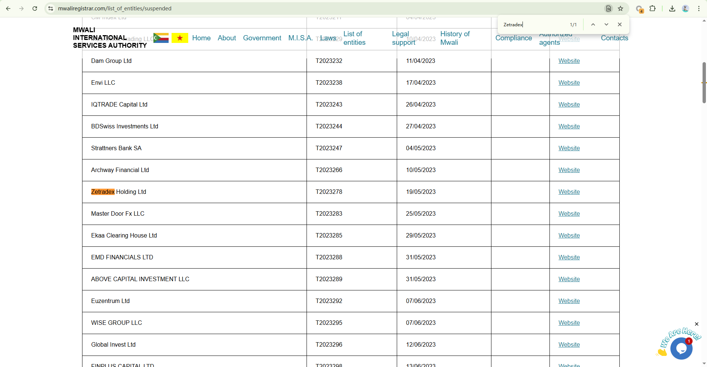The width and height of the screenshot is (707, 367).
Task: Jump to previous find result
Action: tap(593, 24)
